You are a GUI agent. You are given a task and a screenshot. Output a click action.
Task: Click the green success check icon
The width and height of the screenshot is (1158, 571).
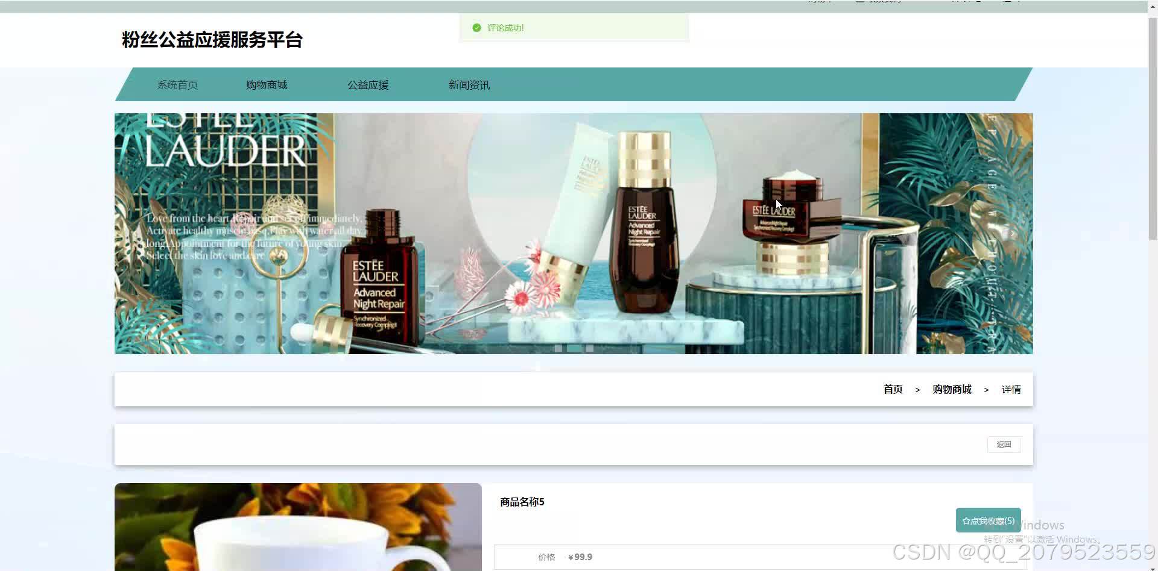476,28
